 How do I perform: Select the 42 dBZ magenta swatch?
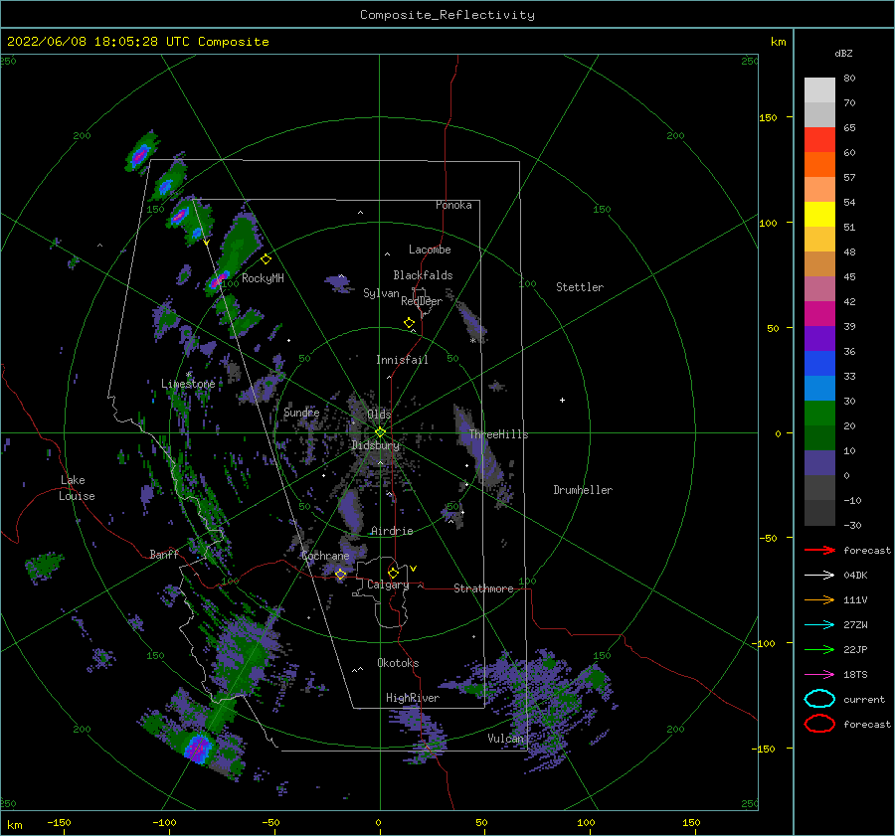[819, 314]
